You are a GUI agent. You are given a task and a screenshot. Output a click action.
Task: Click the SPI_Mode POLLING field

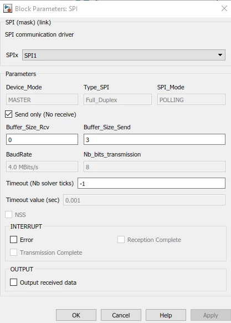pos(191,99)
